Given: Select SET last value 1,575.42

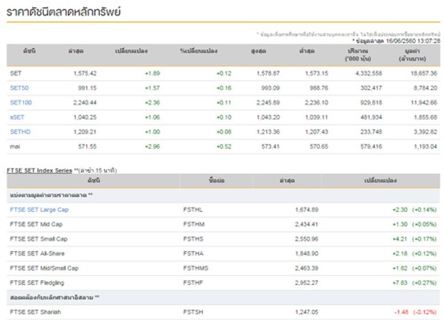Looking at the screenshot, I should click(x=85, y=73).
